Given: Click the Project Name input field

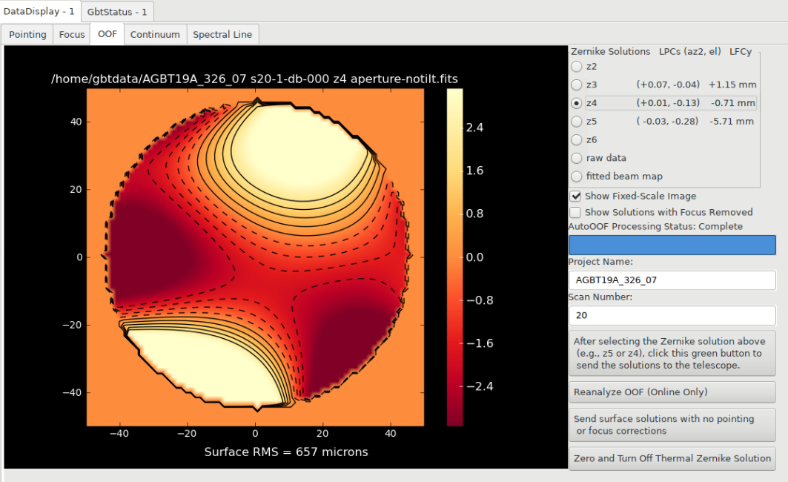Looking at the screenshot, I should click(x=672, y=280).
